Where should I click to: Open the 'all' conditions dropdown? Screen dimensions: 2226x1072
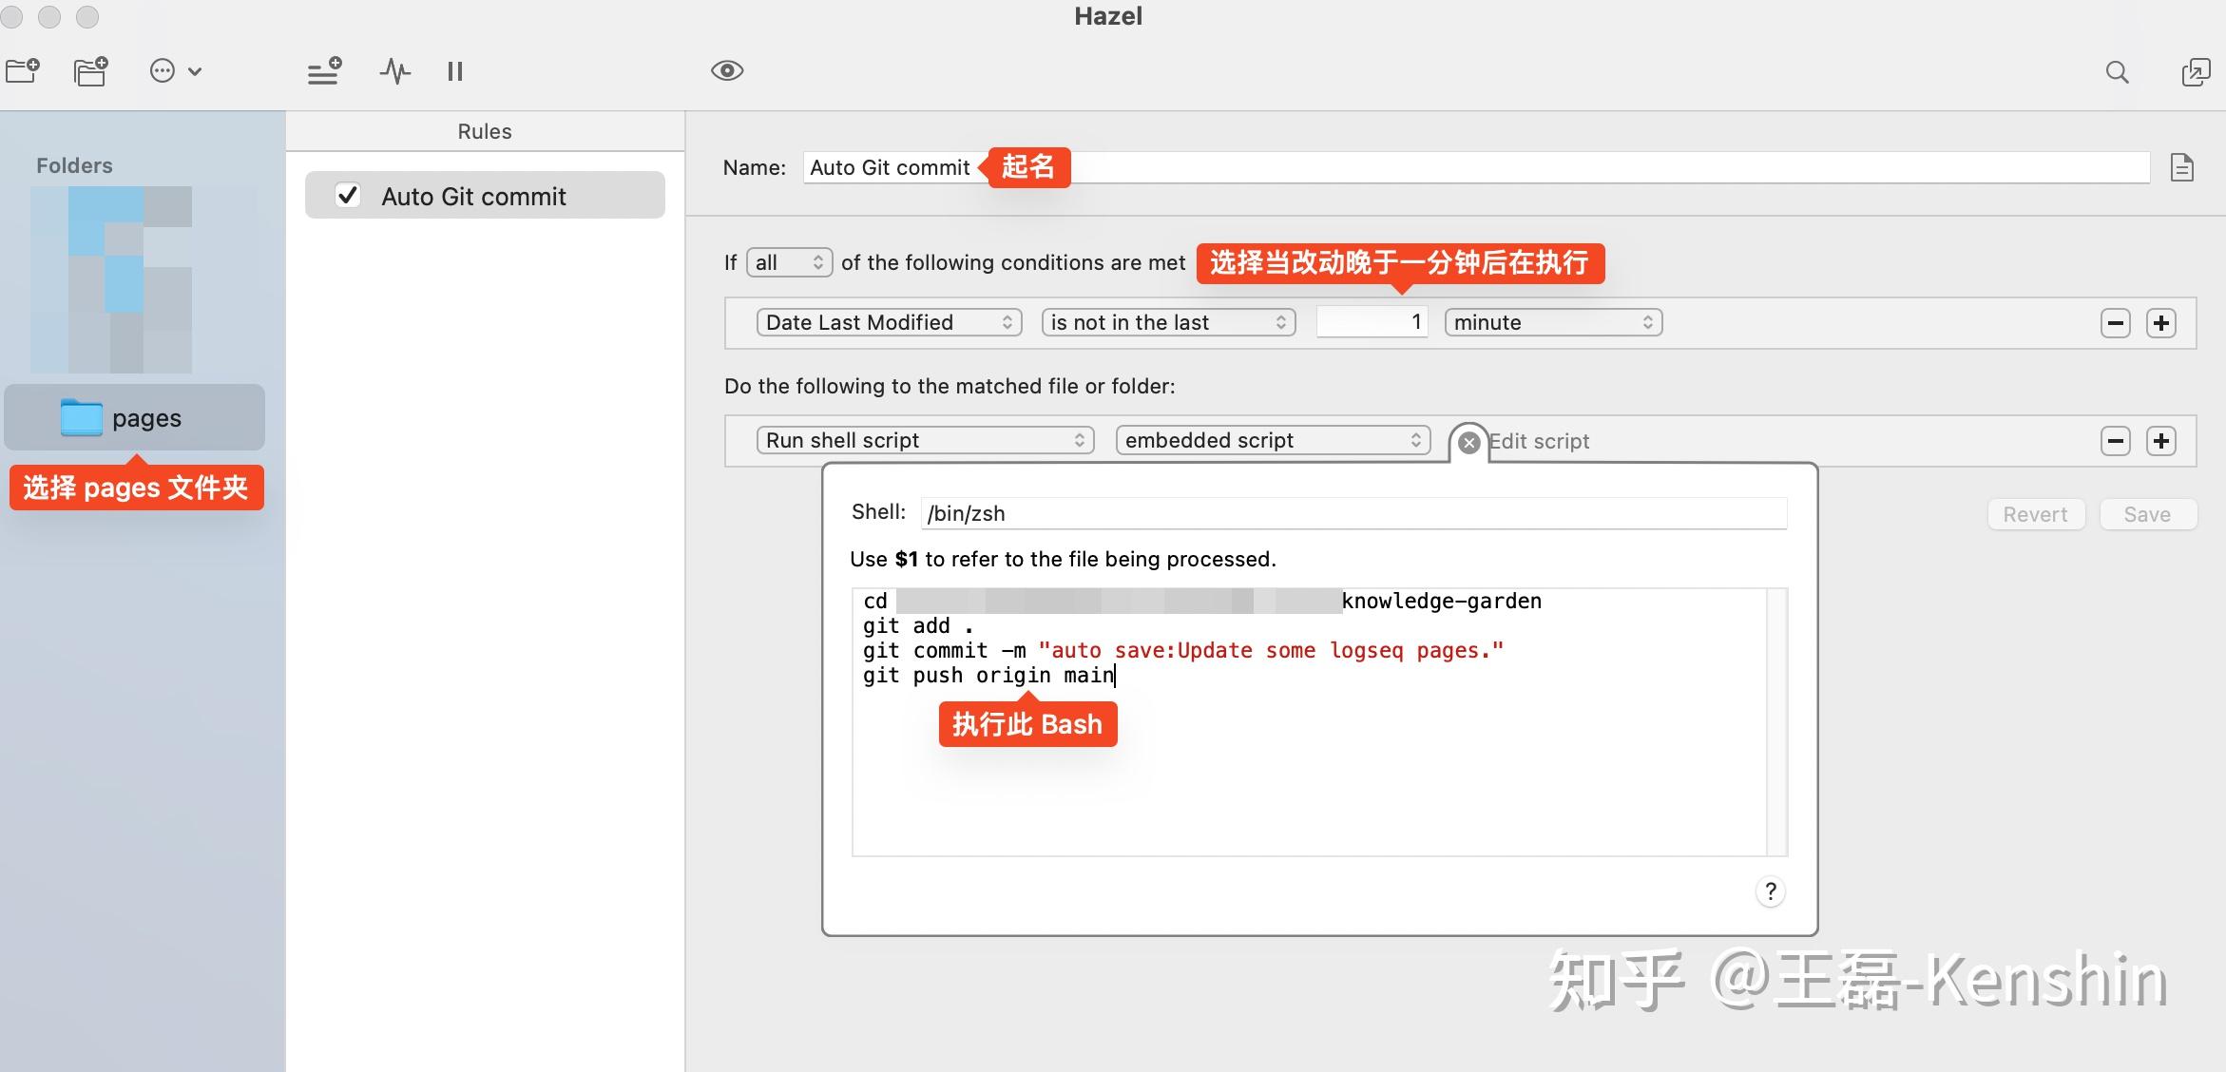pyautogui.click(x=789, y=262)
